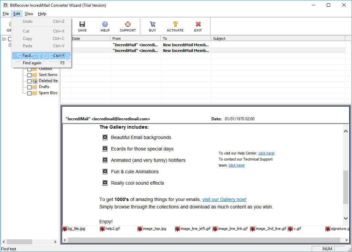The height and width of the screenshot is (252, 352).
Task: Select the Deleted Ite folder label
Action: (48, 81)
